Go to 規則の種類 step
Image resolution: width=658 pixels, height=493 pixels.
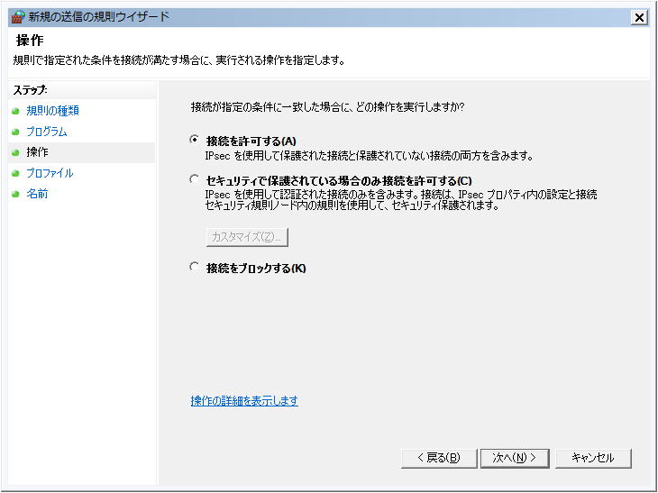pos(52,111)
